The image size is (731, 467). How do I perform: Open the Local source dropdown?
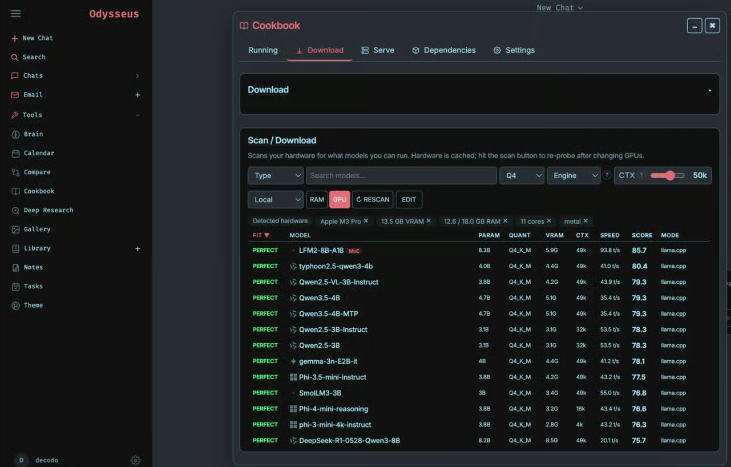(276, 199)
